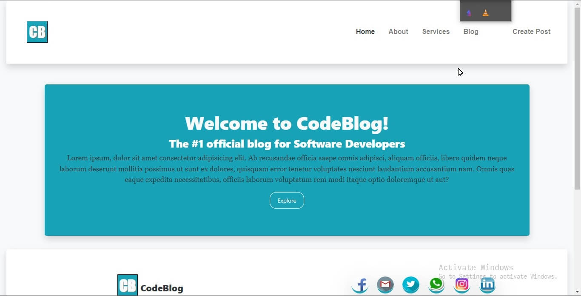581x296 pixels.
Task: Click the purple tray icon beside VLC
Action: click(x=469, y=13)
